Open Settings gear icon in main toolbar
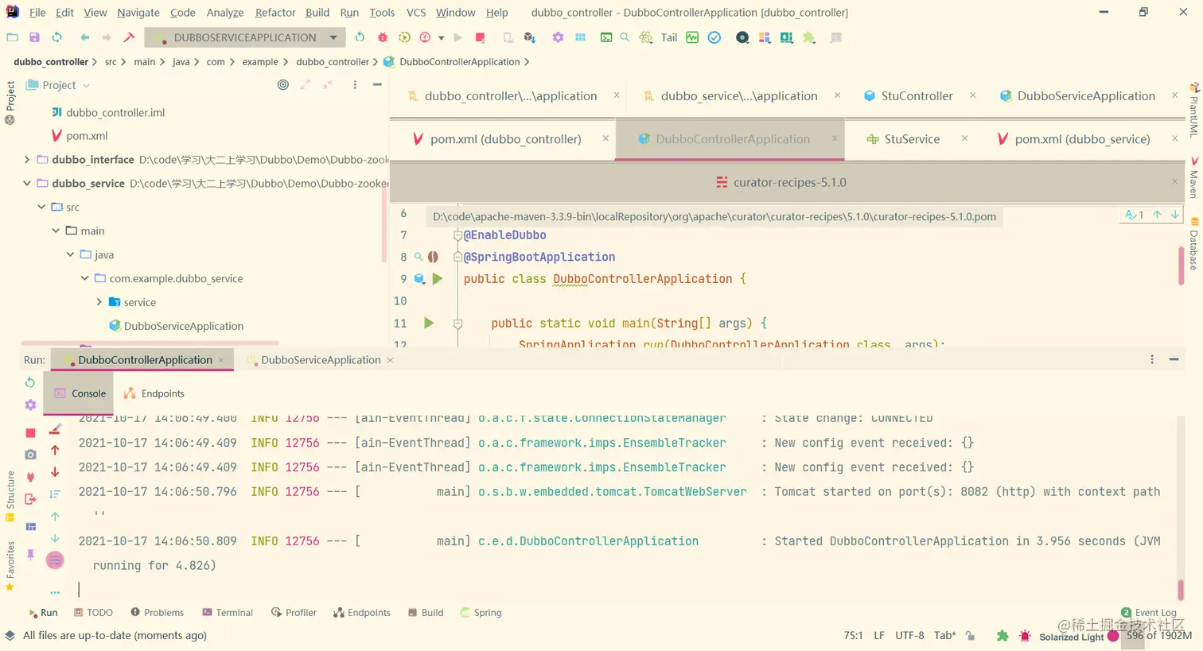The width and height of the screenshot is (1203, 651). [558, 37]
